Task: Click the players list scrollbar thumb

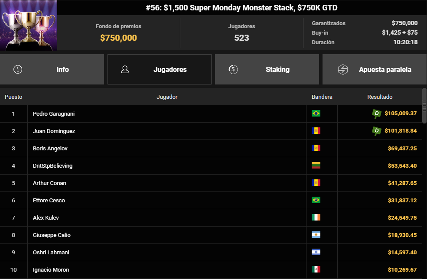Action: (x=424, y=105)
